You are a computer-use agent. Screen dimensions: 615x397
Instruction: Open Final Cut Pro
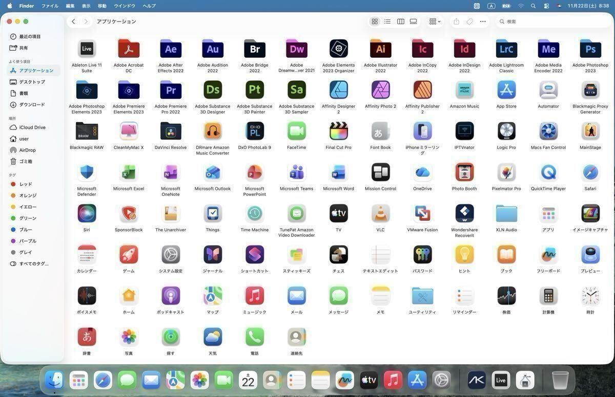point(338,131)
